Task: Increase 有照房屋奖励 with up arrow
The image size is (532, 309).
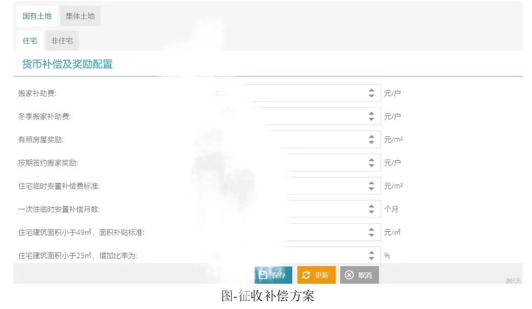Action: [x=371, y=137]
